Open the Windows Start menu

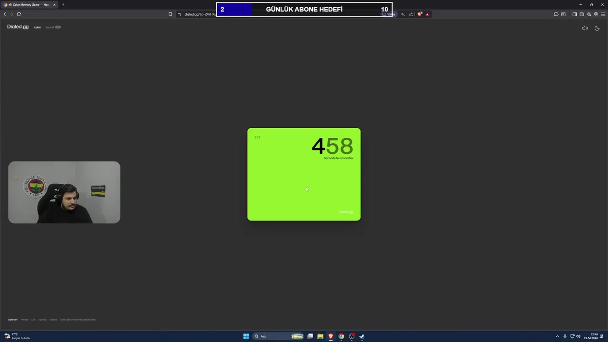point(246,336)
